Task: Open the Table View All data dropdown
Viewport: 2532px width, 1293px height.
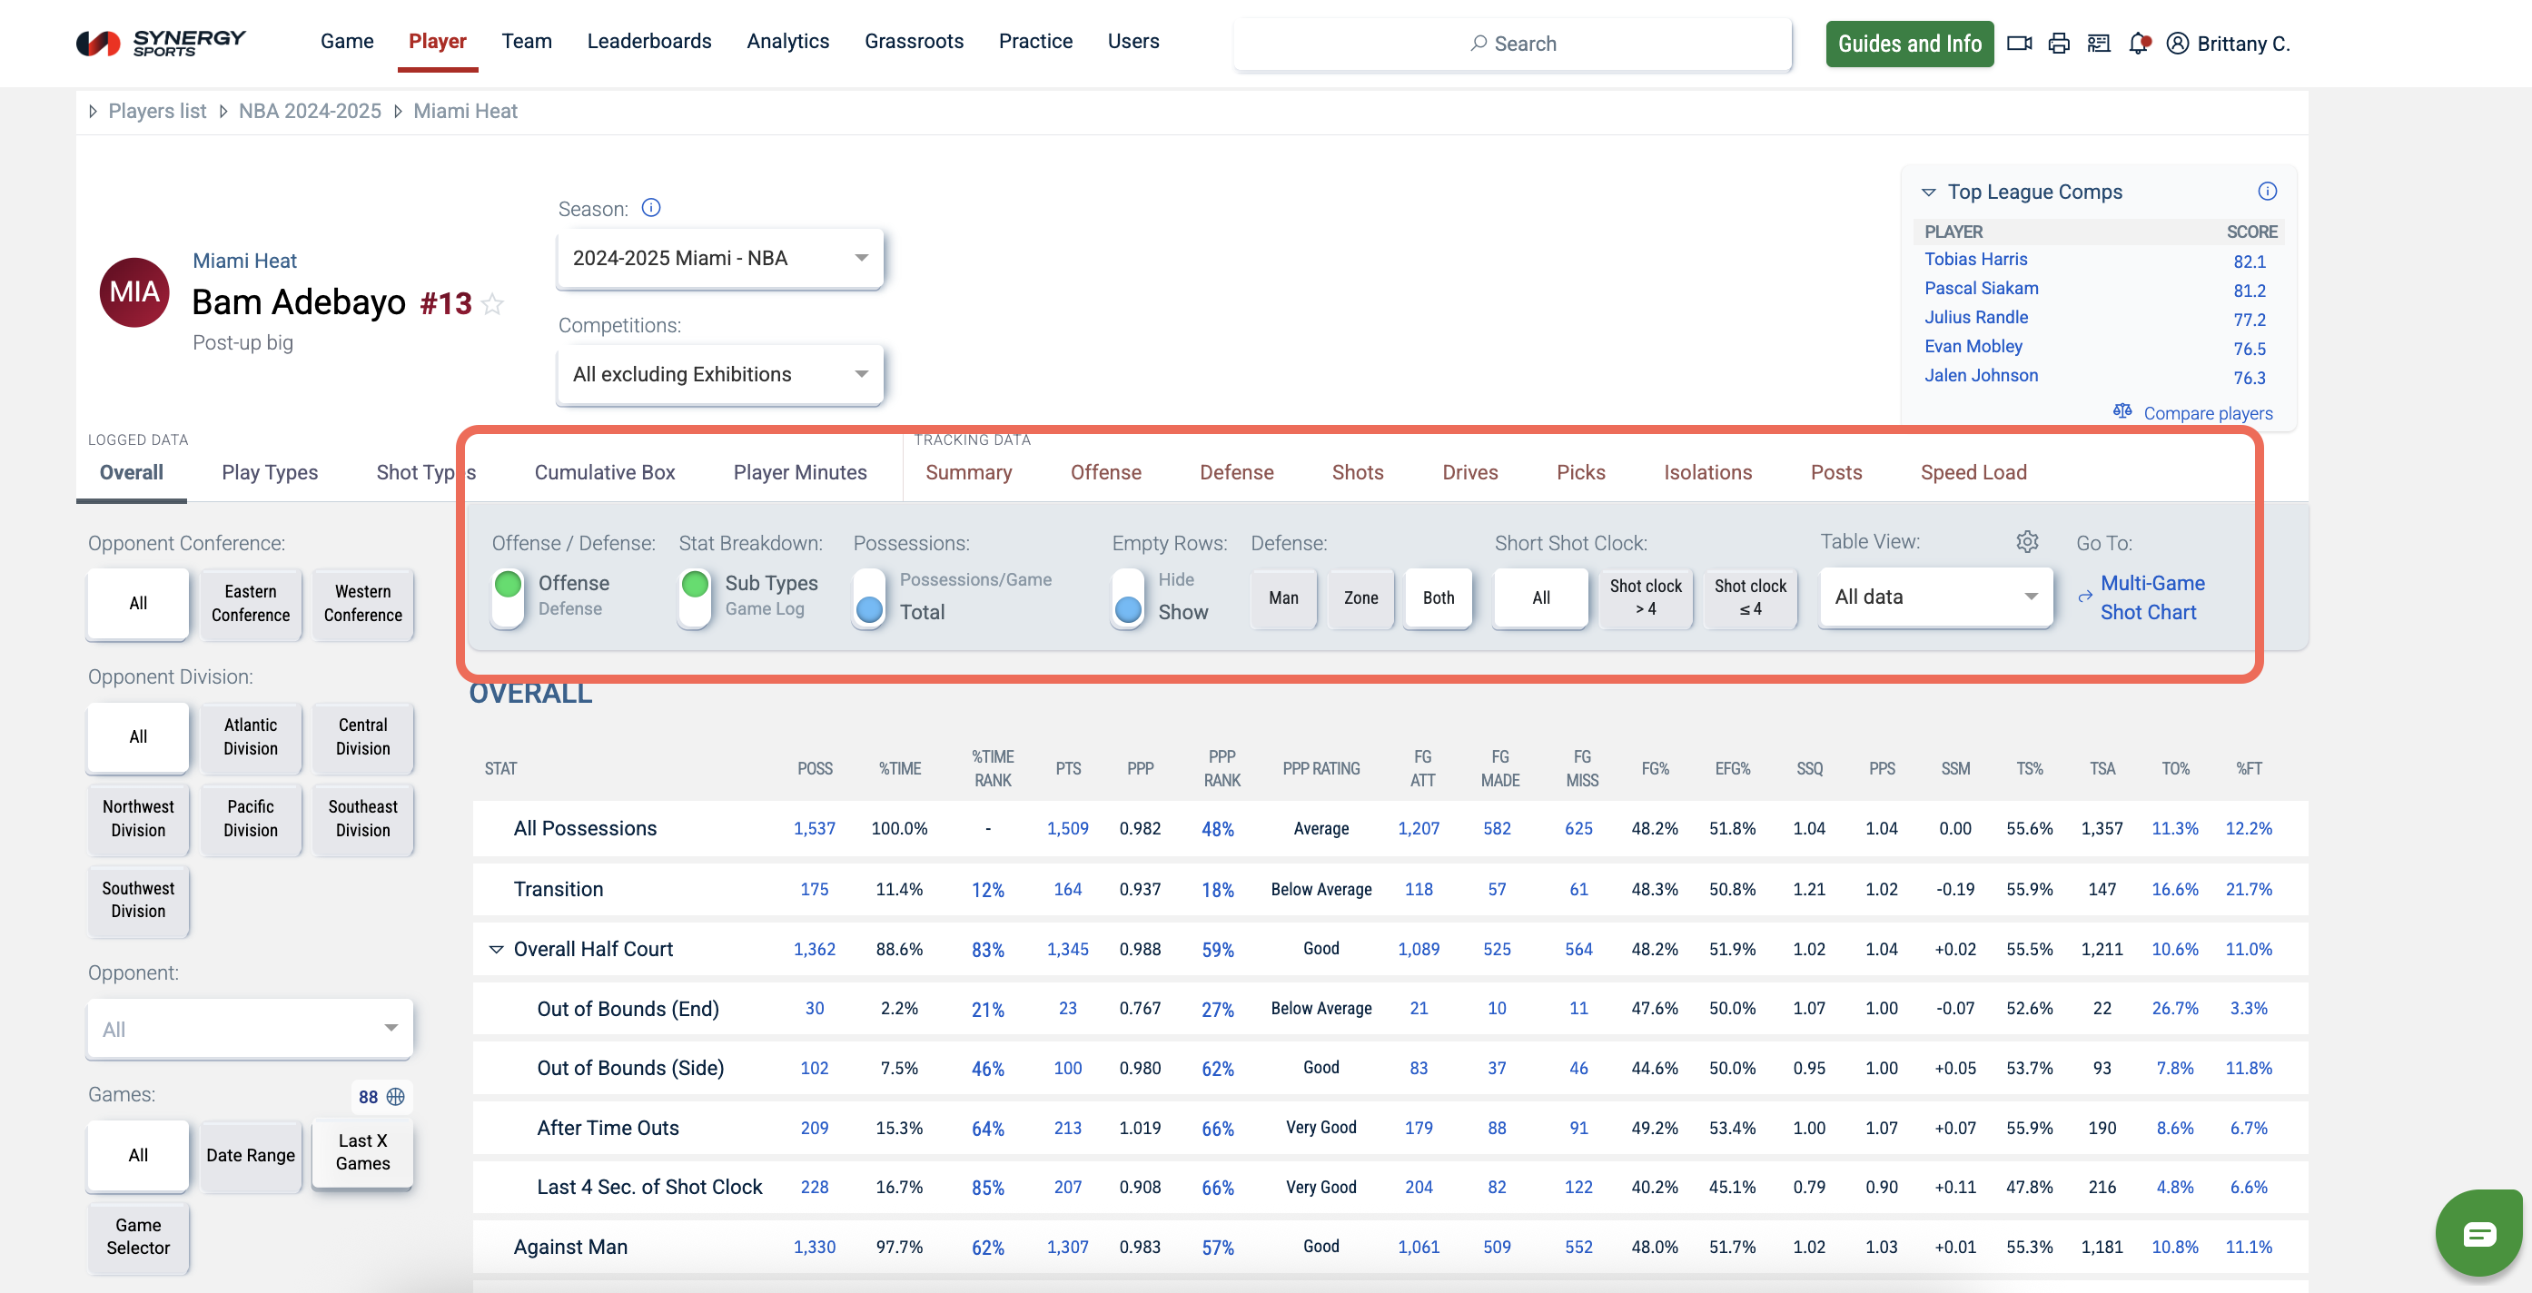Action: coord(1934,597)
